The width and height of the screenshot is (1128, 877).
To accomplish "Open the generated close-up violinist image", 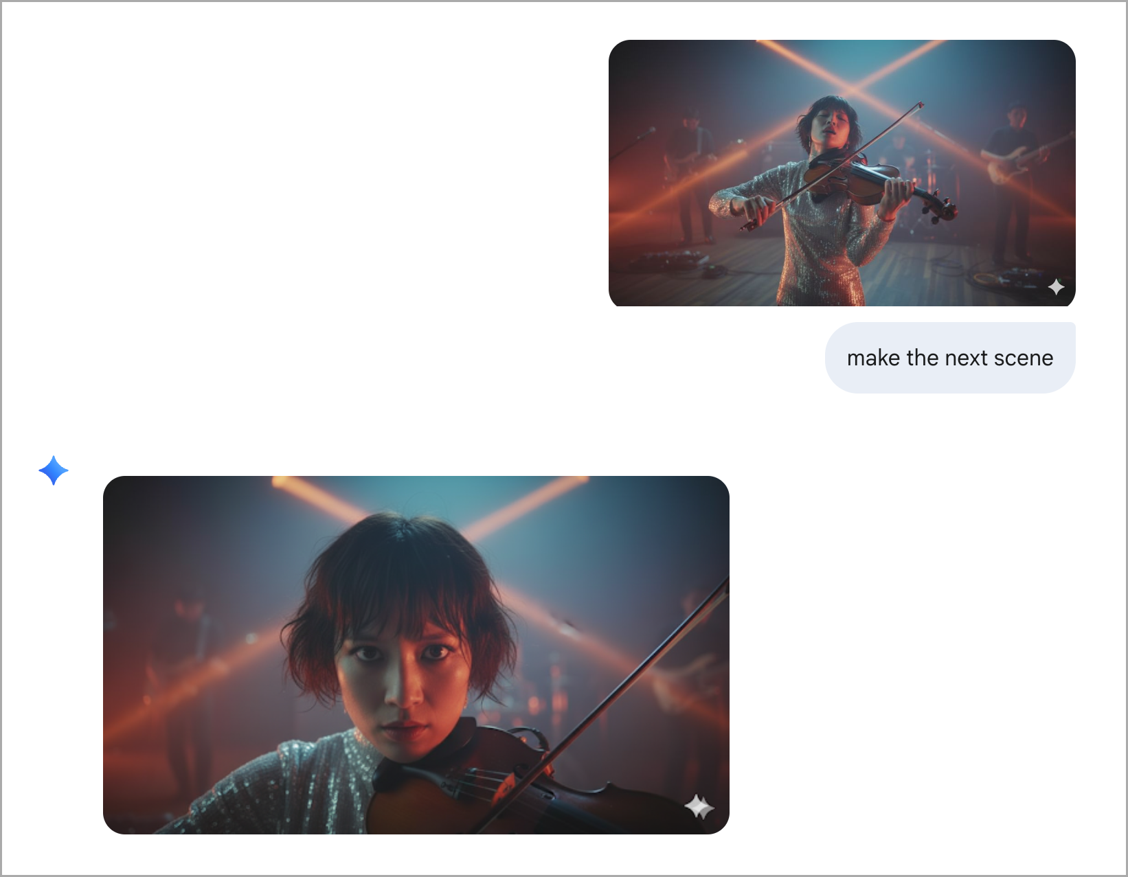I will pos(416,655).
